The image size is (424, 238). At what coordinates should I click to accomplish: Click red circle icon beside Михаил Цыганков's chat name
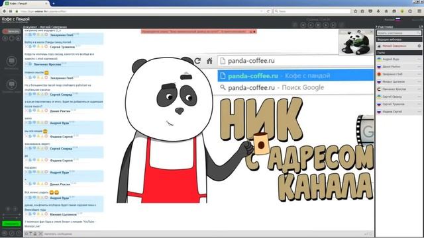(46, 214)
